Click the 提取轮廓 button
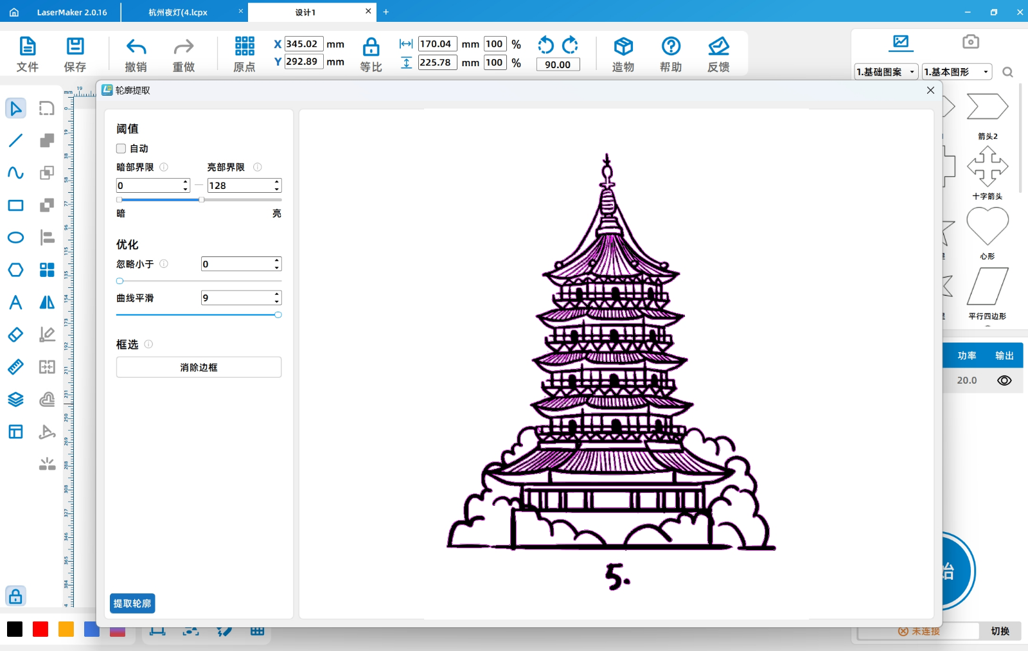 pos(132,603)
